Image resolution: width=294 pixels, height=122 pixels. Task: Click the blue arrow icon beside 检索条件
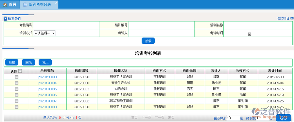6,19
